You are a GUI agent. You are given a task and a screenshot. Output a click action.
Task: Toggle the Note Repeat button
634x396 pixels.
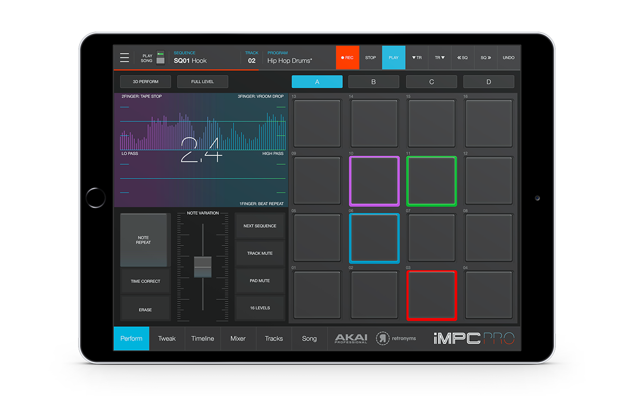point(144,240)
